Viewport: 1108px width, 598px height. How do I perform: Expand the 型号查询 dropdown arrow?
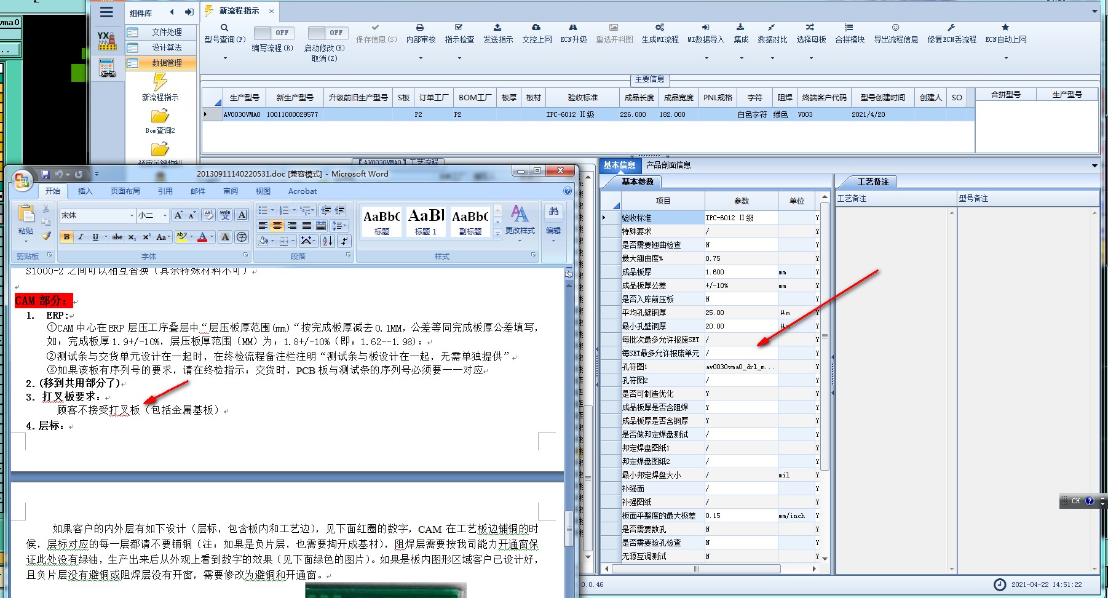[x=225, y=58]
